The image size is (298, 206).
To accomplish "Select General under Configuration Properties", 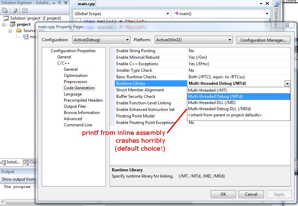I will [x=64, y=57].
